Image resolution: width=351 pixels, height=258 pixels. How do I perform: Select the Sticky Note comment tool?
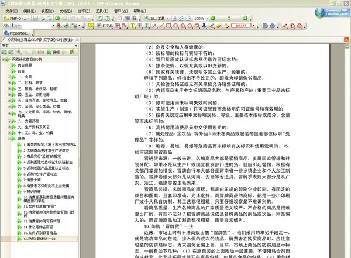coord(91,26)
